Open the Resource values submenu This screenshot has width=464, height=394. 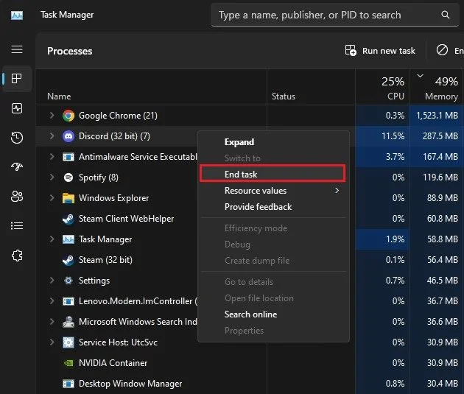pos(273,191)
